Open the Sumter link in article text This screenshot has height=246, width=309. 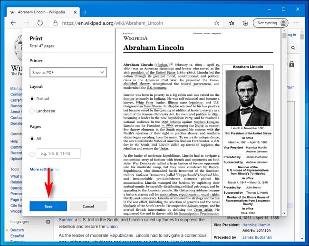[x=66, y=220]
